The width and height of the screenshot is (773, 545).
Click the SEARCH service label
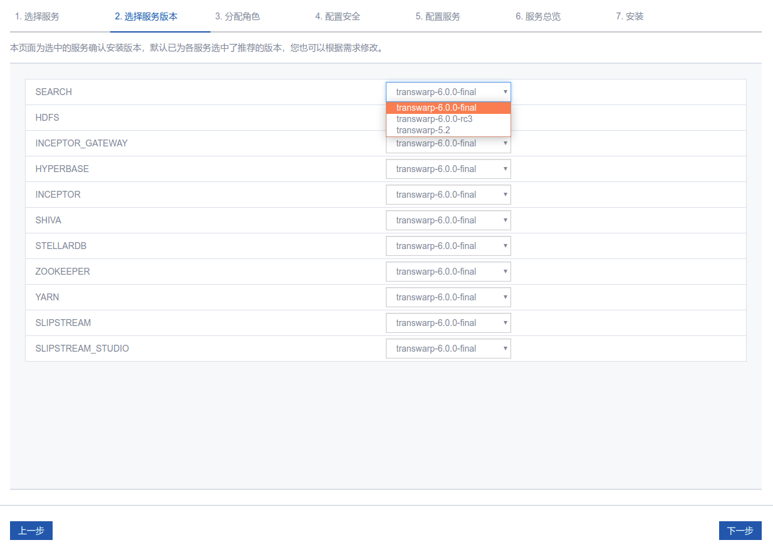coord(54,92)
